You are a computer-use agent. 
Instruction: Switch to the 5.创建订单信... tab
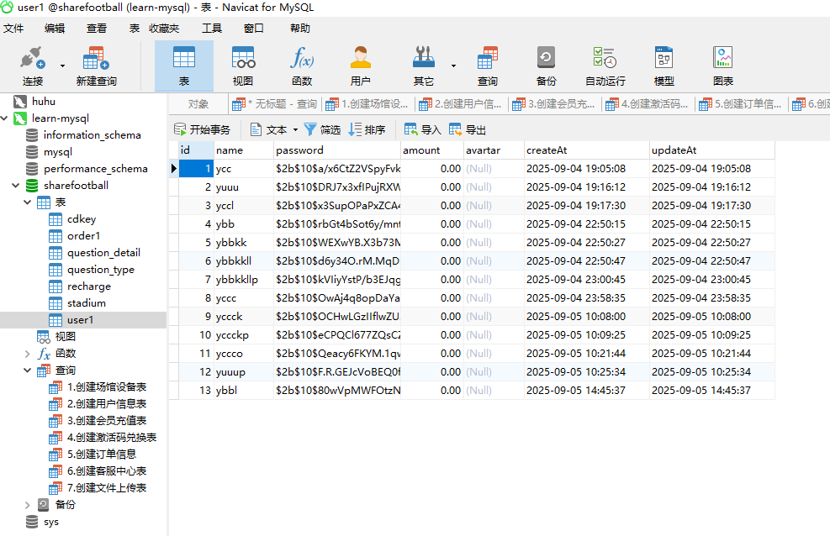[741, 104]
